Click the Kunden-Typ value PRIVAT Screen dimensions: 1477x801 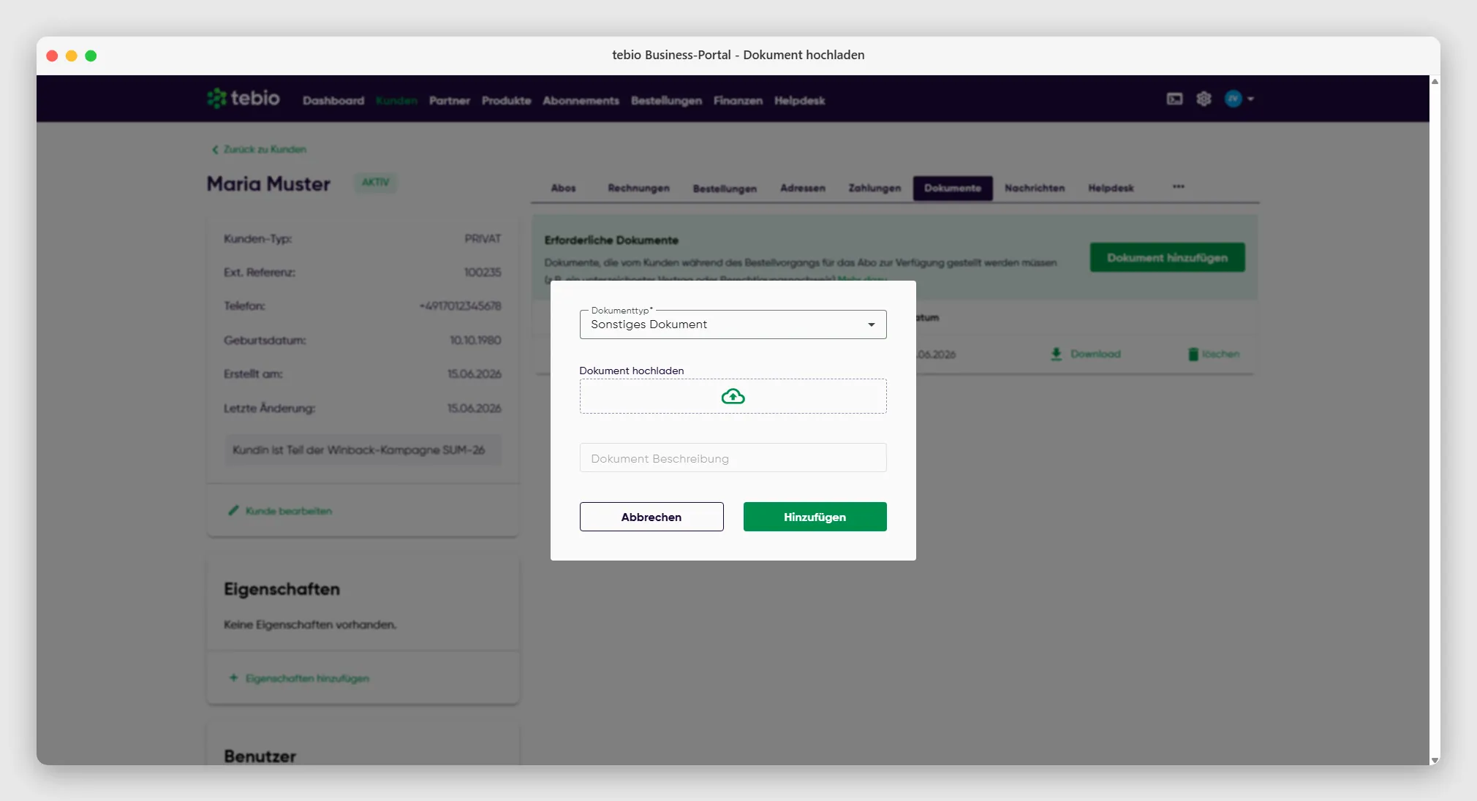(x=483, y=238)
